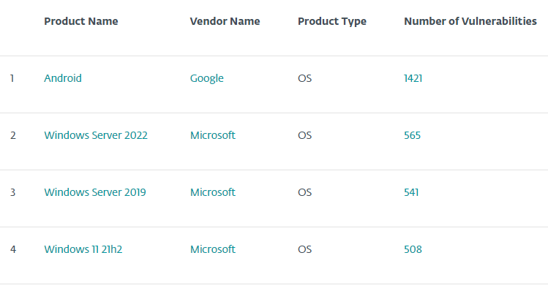Click rank number 3 for Windows Server 2019
The height and width of the screenshot is (288, 548).
13,192
